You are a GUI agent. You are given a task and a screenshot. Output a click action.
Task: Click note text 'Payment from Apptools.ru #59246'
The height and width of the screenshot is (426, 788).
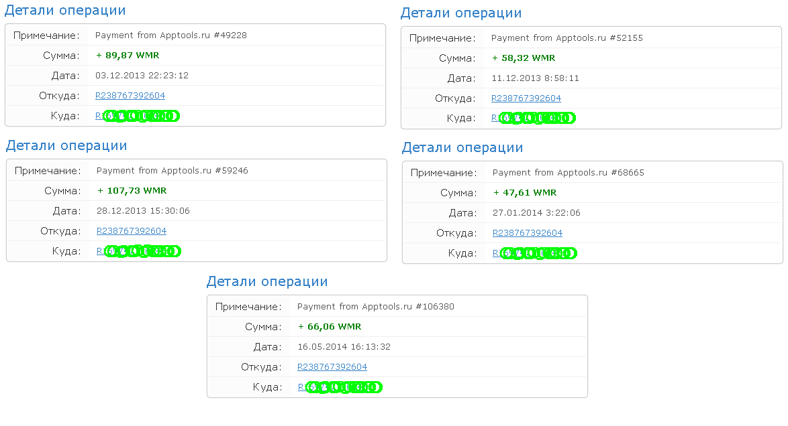pos(173,171)
